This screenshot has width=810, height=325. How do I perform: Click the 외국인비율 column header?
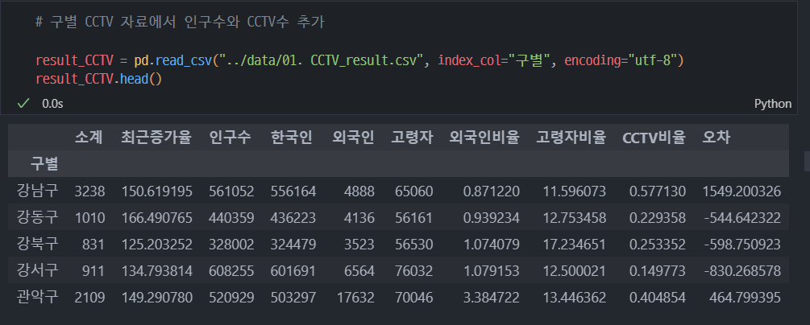pyautogui.click(x=484, y=138)
